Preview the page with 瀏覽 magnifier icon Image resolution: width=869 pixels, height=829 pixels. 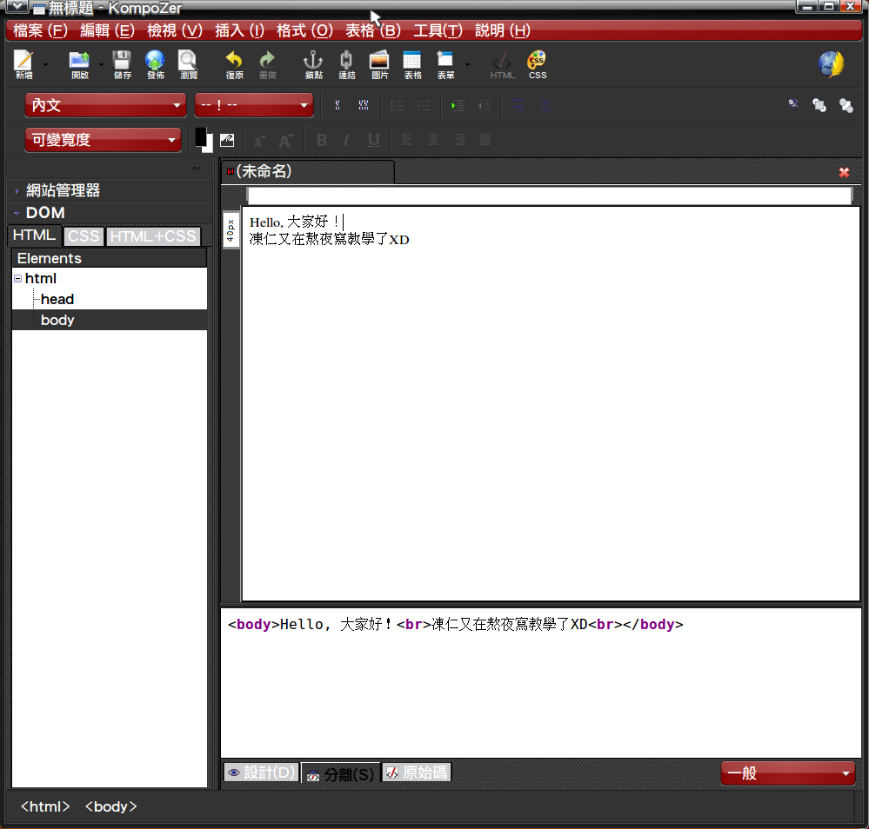coord(189,65)
